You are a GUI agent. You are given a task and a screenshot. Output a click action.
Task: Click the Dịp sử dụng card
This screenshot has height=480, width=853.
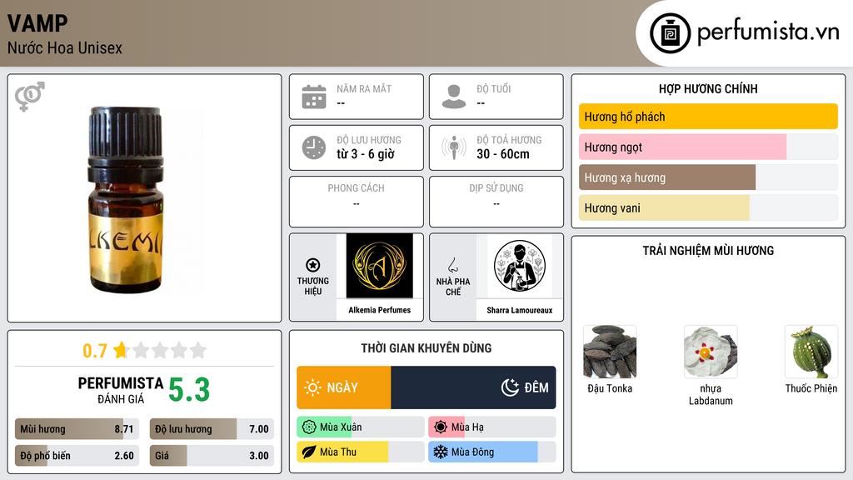click(x=496, y=202)
